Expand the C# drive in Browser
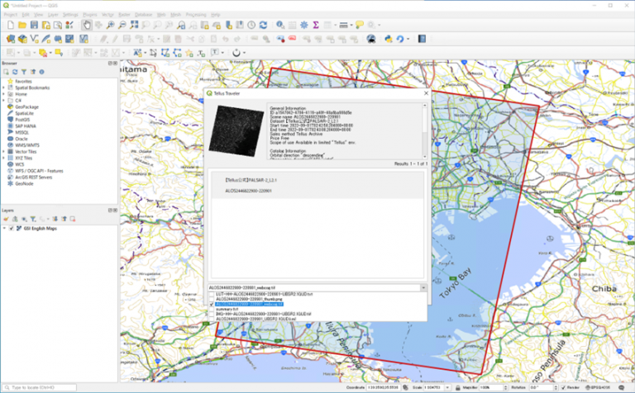 pyautogui.click(x=4, y=101)
